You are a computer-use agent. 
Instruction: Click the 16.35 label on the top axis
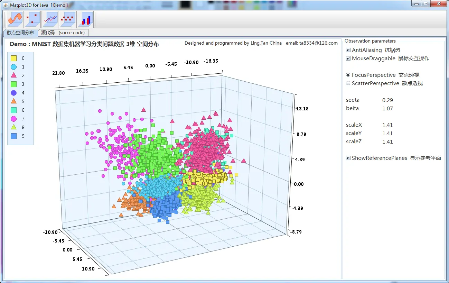82,71
